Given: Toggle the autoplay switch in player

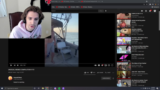Looking at the screenshot, I should click(95, 65).
